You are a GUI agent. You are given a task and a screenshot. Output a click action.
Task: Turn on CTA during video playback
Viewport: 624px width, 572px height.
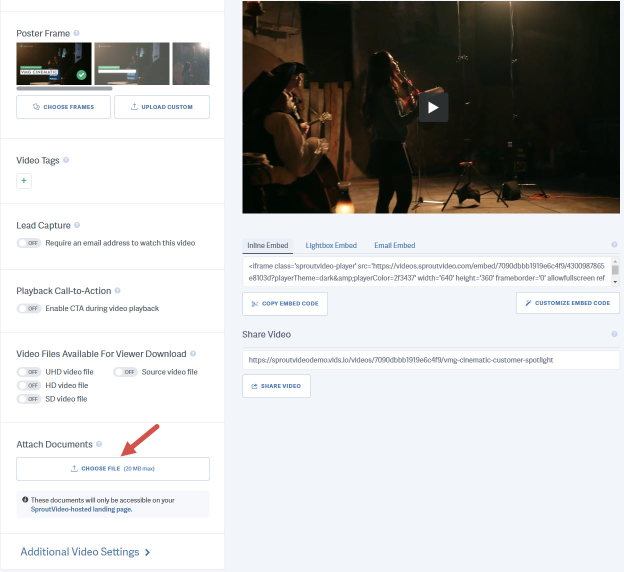pyautogui.click(x=28, y=308)
